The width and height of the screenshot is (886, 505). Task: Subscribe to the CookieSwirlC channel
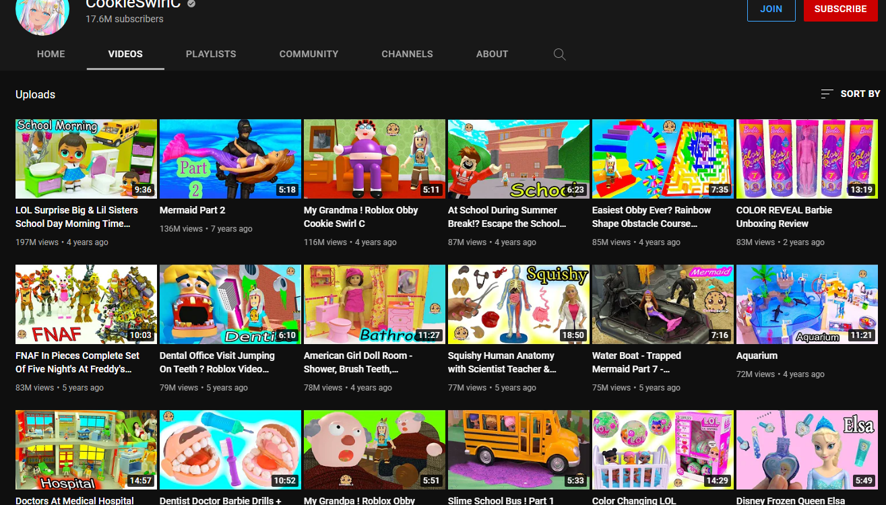pyautogui.click(x=840, y=9)
